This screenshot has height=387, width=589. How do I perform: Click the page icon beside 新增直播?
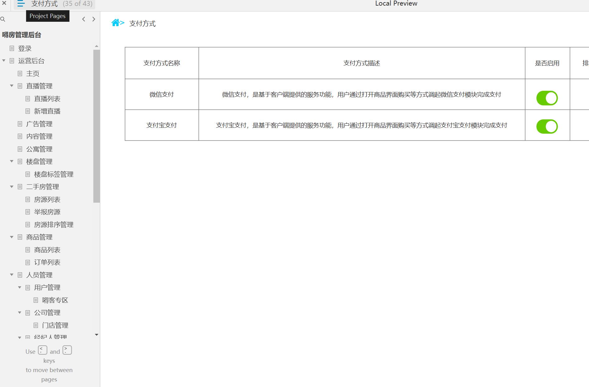click(28, 111)
